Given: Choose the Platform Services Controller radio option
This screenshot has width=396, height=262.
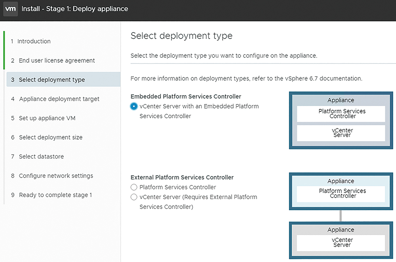Looking at the screenshot, I should (x=134, y=187).
